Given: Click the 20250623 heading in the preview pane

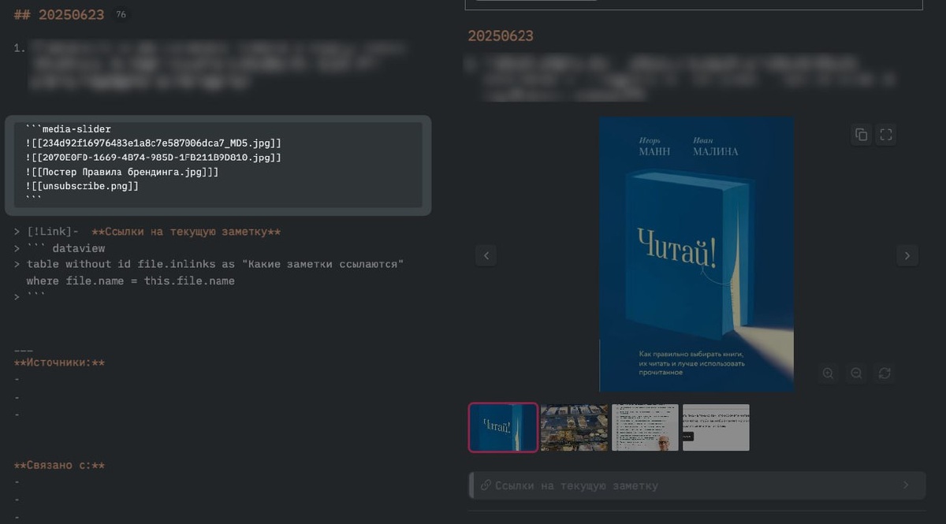Looking at the screenshot, I should tap(501, 35).
